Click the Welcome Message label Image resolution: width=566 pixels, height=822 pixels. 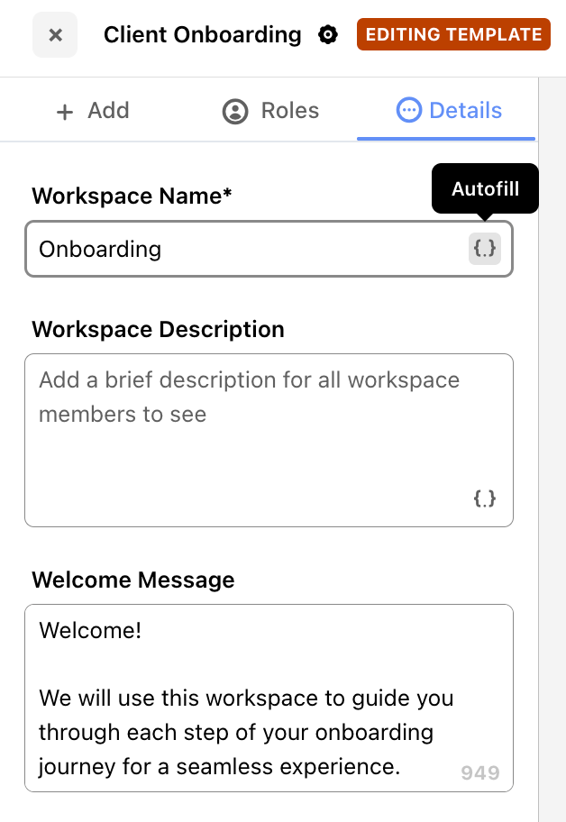pos(133,580)
